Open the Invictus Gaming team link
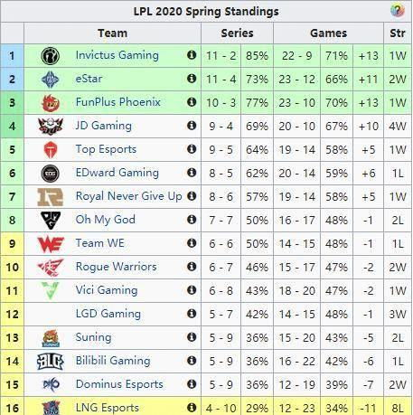 tap(117, 55)
